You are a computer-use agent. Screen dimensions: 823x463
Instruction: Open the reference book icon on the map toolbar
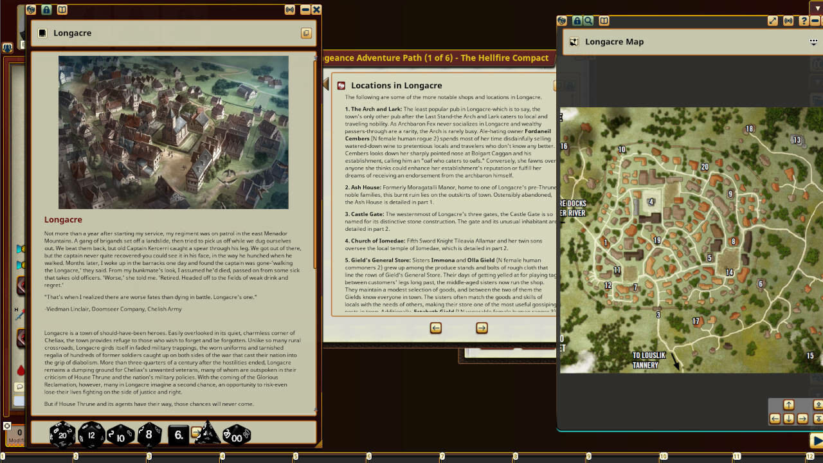click(x=603, y=21)
